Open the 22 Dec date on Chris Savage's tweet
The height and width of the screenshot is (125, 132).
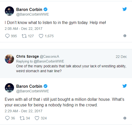point(121,57)
